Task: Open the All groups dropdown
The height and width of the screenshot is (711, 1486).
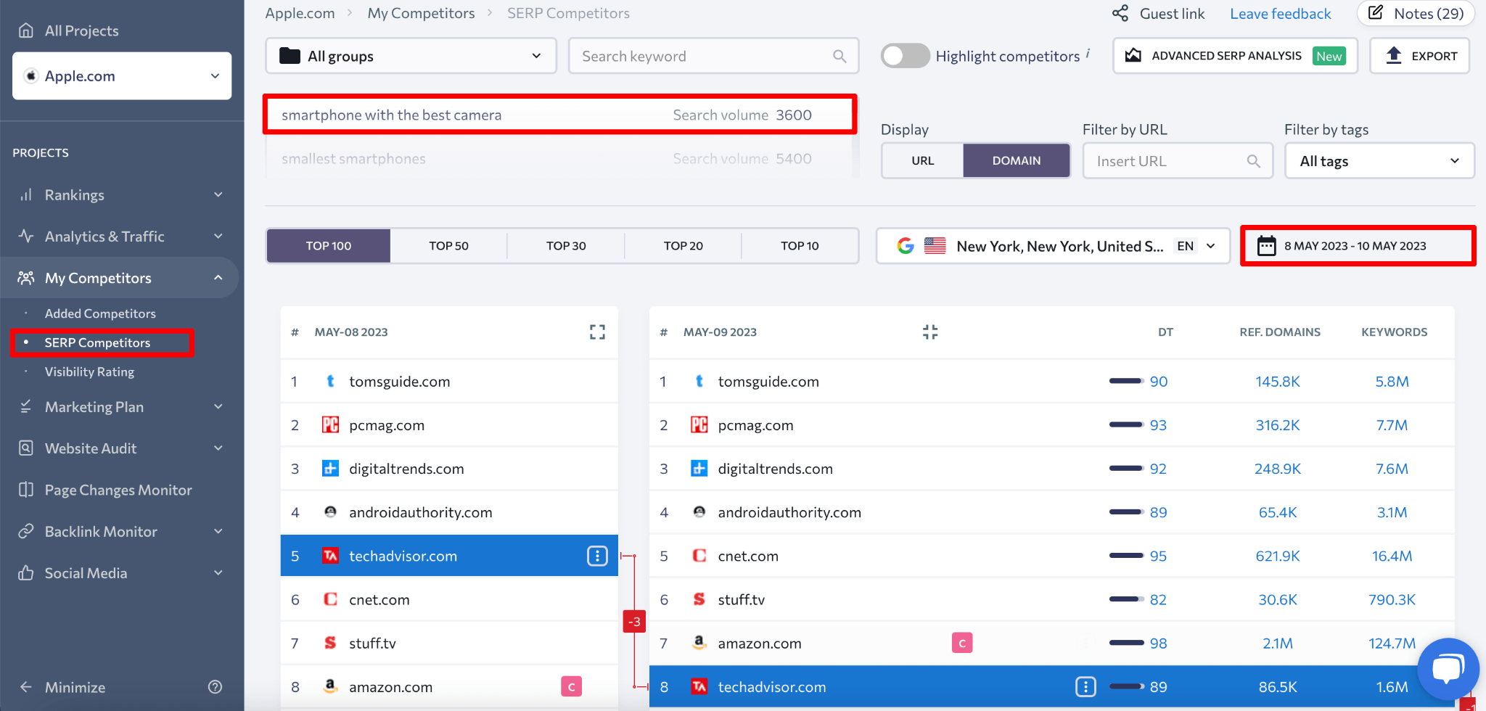Action: click(x=410, y=55)
